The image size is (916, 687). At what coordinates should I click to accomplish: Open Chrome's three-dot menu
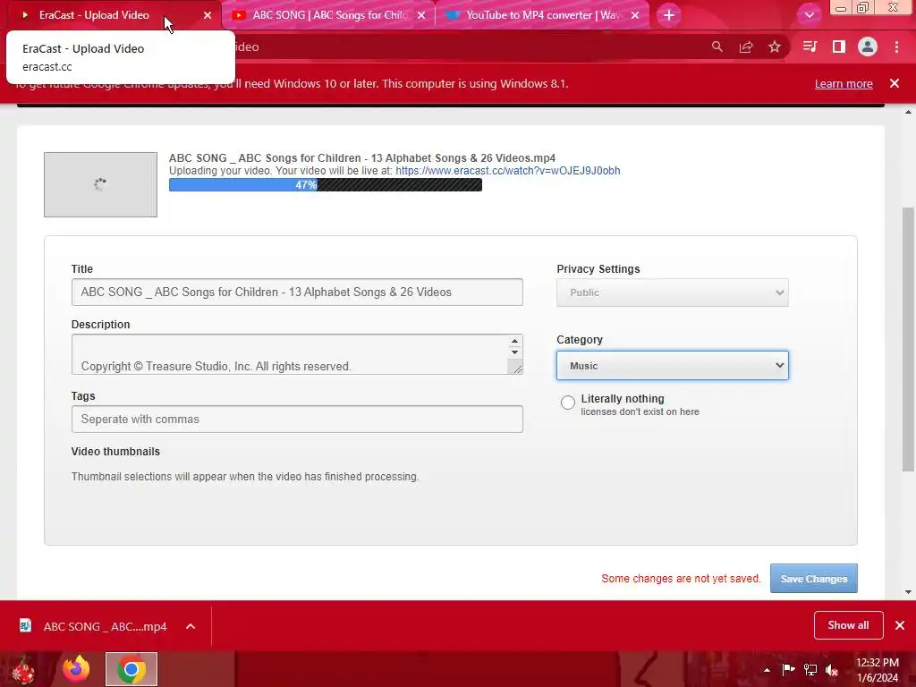pos(896,47)
